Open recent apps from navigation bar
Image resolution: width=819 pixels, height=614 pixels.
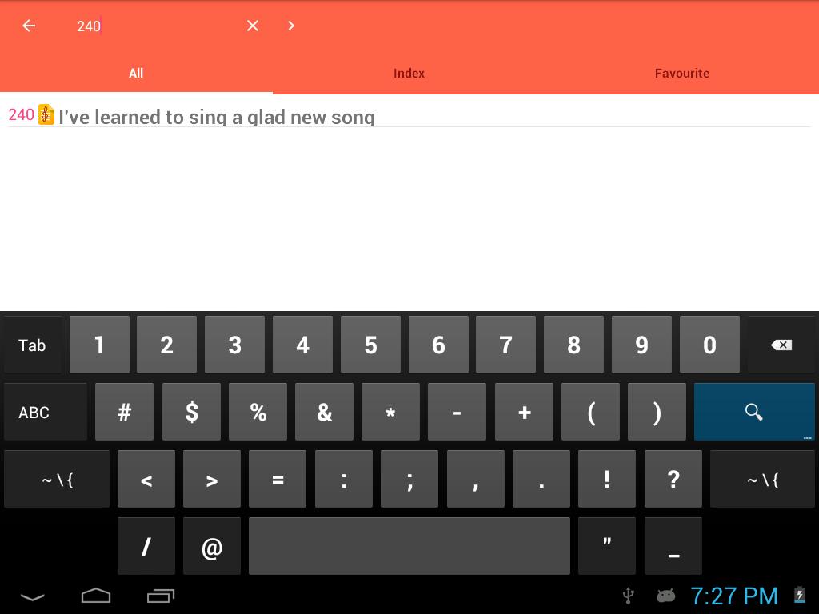click(160, 596)
